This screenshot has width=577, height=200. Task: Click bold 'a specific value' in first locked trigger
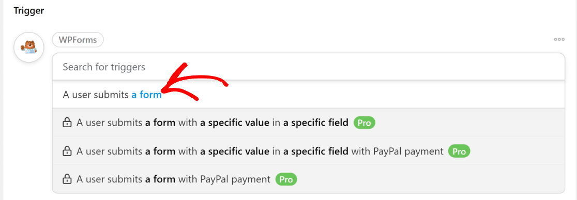[x=235, y=122]
